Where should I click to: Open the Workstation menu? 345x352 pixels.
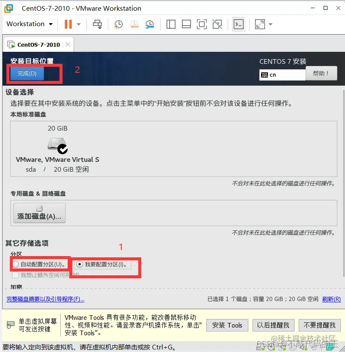coord(30,24)
